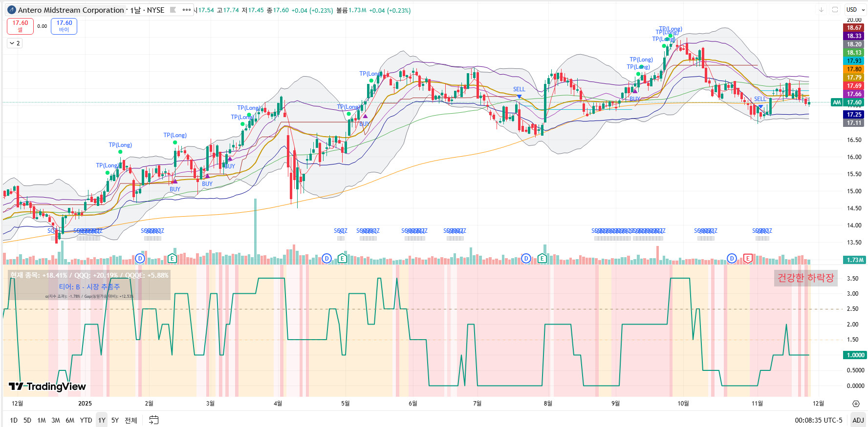
Task: Click the purple BUY triangle marker in May
Action: coord(365,116)
